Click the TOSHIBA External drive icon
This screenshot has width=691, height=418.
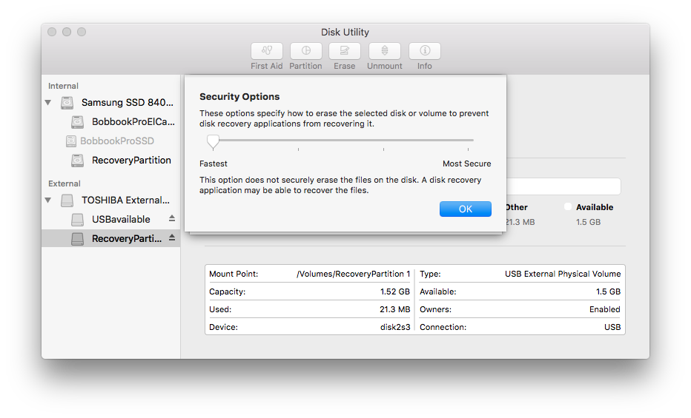point(67,200)
